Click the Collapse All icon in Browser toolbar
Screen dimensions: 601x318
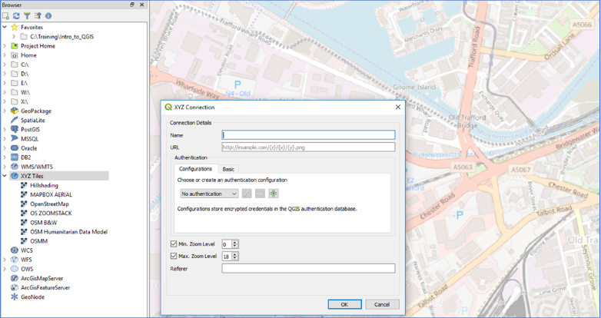(x=38, y=15)
